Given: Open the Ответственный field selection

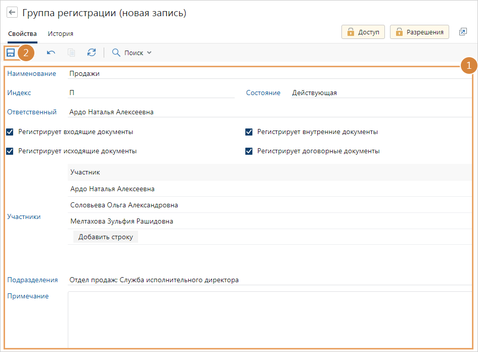Looking at the screenshot, I should pos(268,112).
